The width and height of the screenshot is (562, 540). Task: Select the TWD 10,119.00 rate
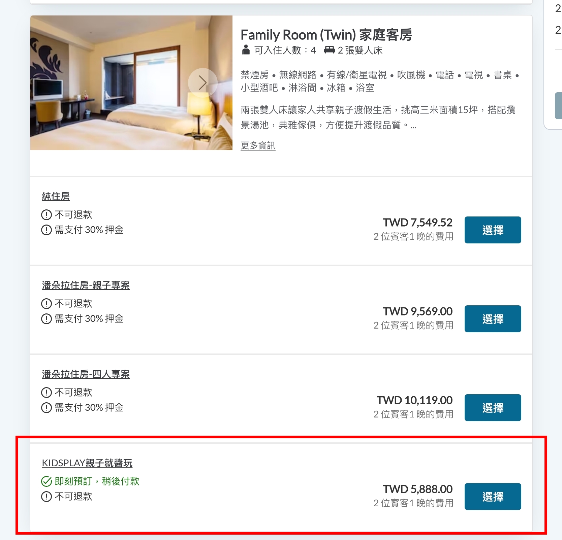[493, 408]
